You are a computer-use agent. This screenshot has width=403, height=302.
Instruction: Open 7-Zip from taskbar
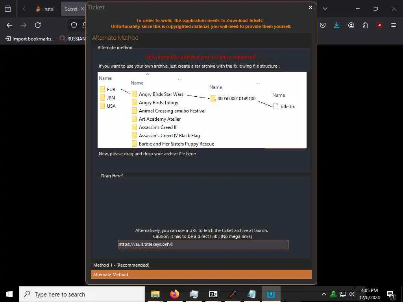coord(213,294)
